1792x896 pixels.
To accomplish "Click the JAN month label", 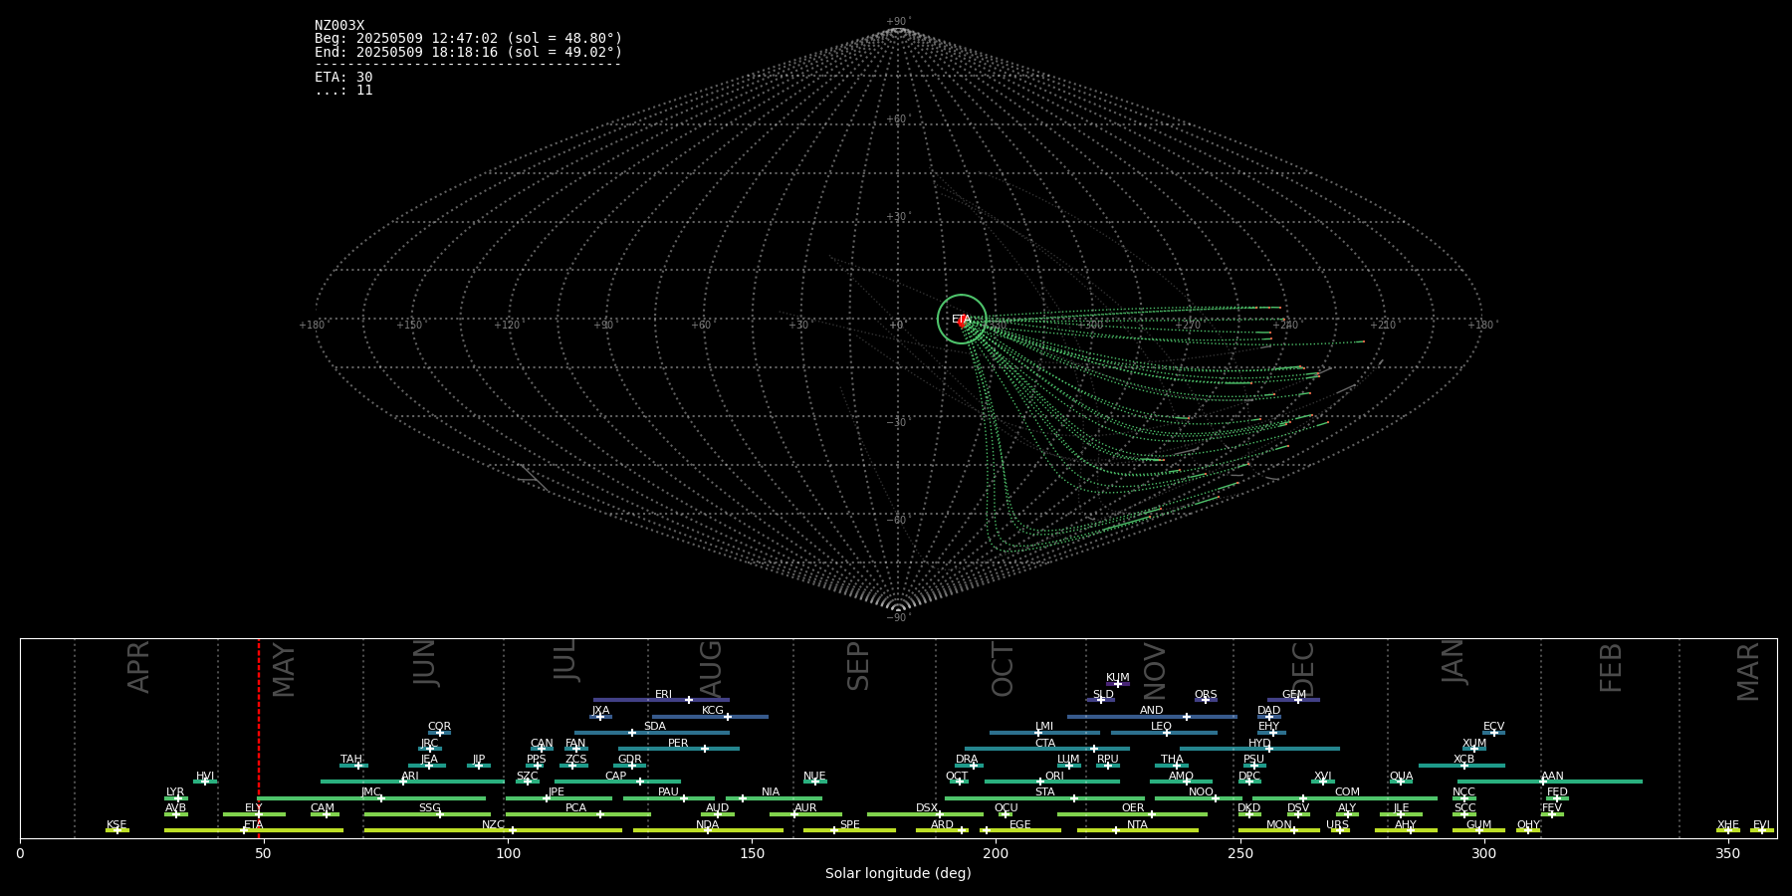I will (1454, 662).
